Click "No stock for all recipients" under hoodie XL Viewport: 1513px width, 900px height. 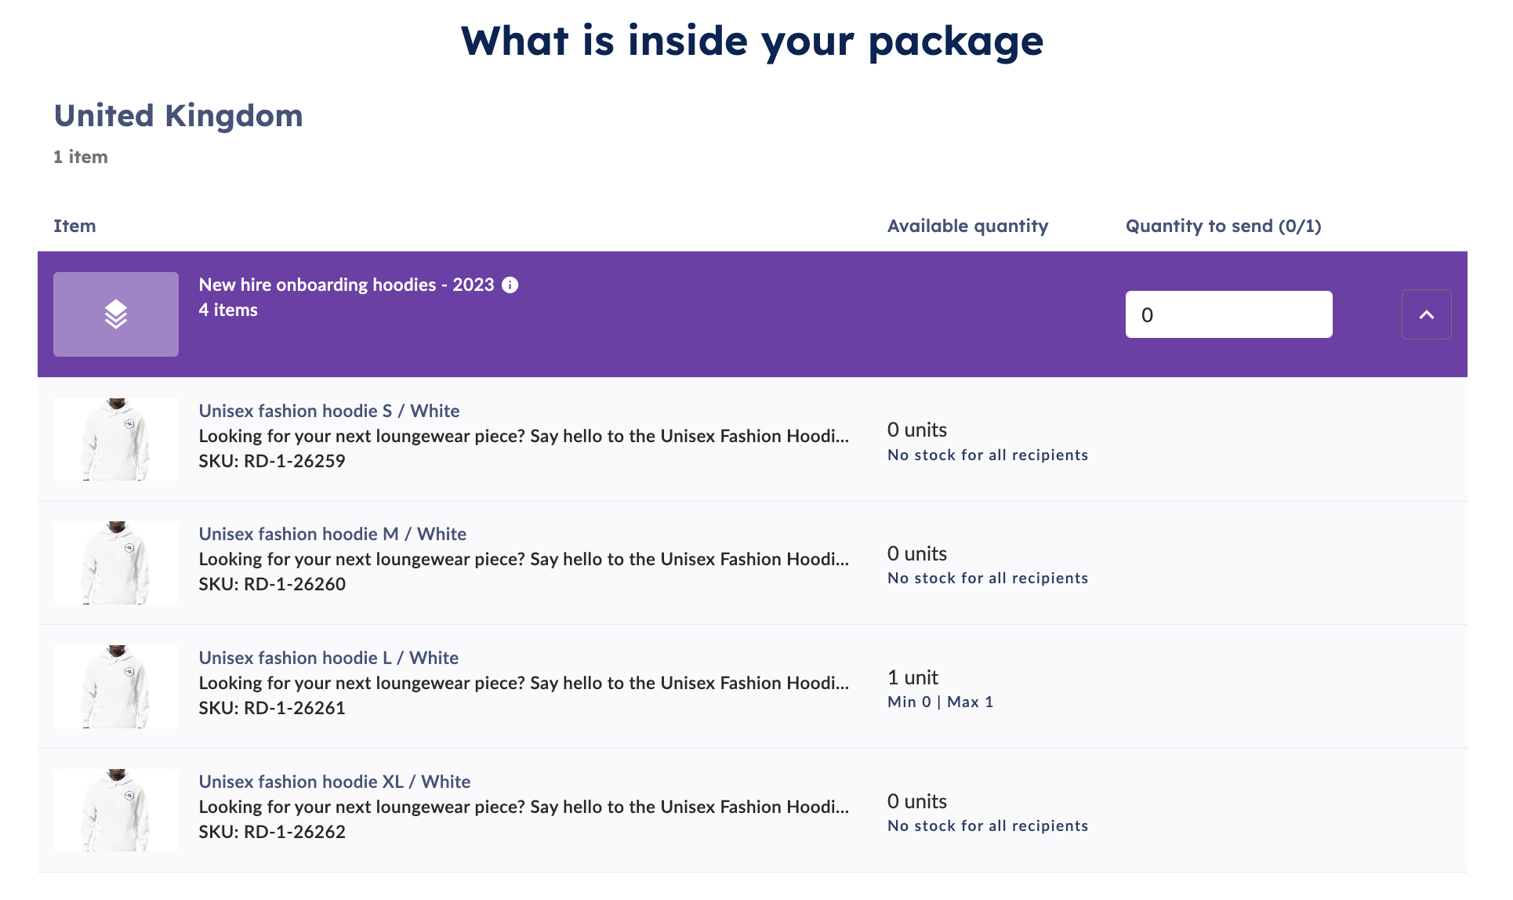pos(988,826)
